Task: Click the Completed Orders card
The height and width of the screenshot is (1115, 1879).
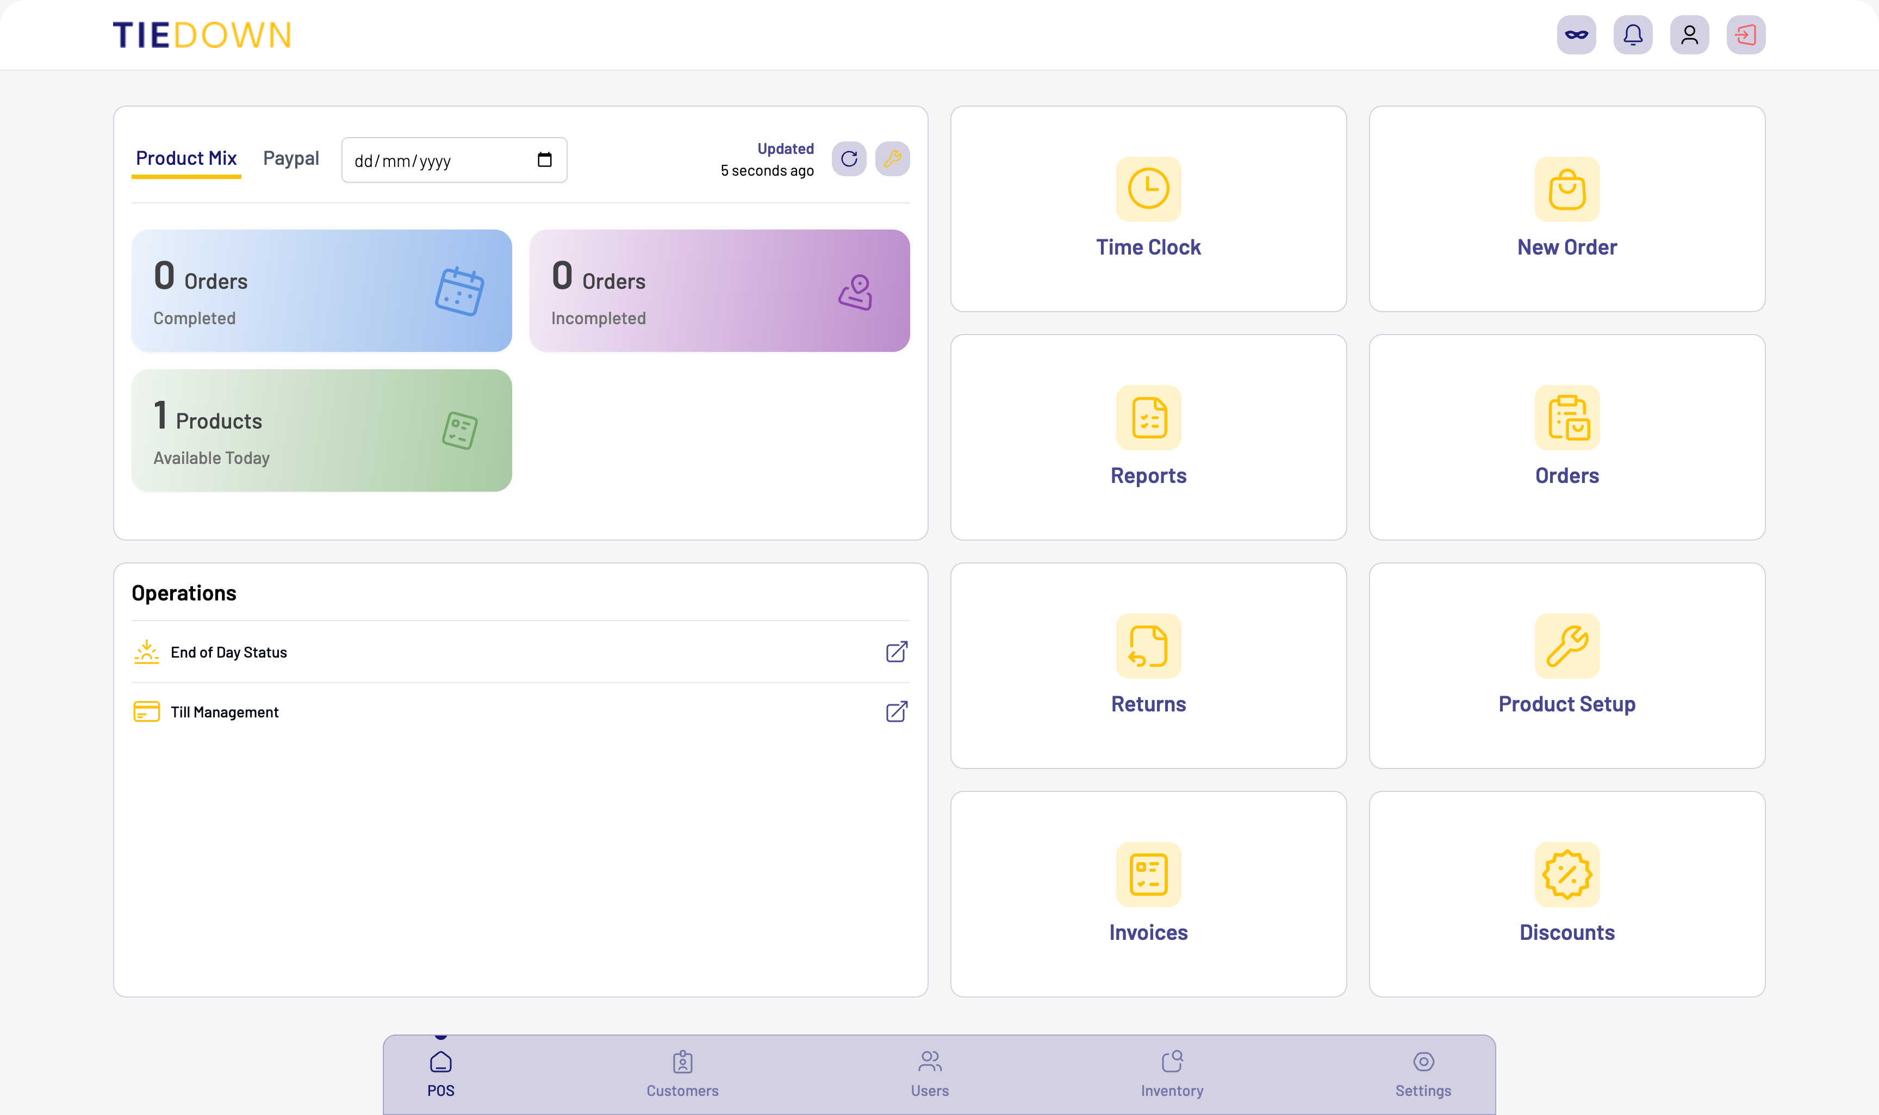Action: [x=321, y=291]
